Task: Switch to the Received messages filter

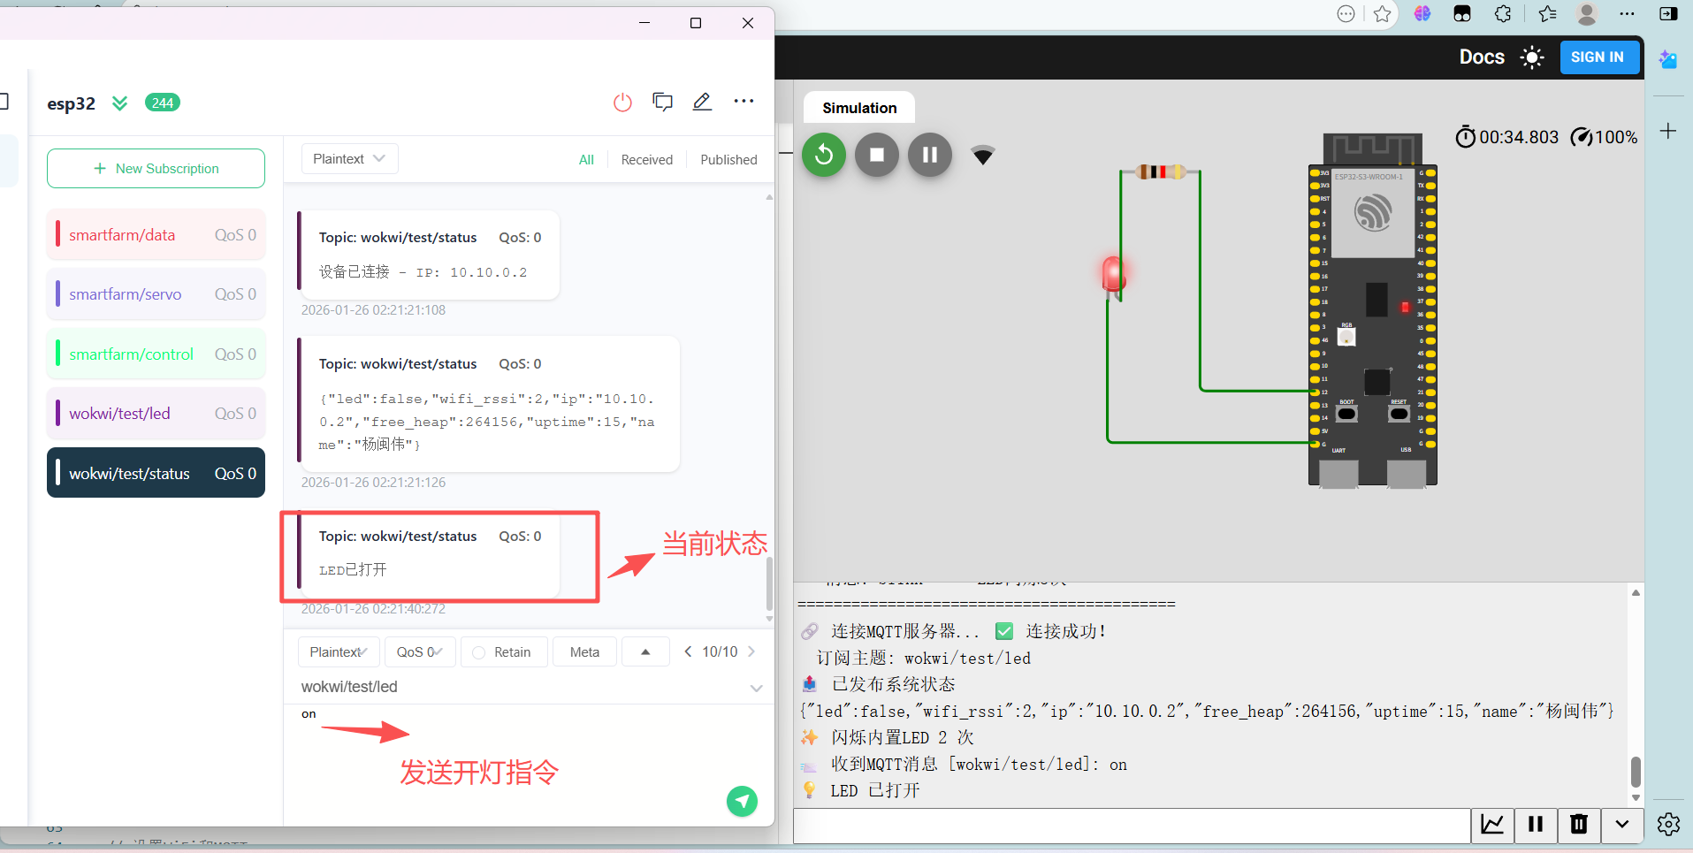Action: 646,160
